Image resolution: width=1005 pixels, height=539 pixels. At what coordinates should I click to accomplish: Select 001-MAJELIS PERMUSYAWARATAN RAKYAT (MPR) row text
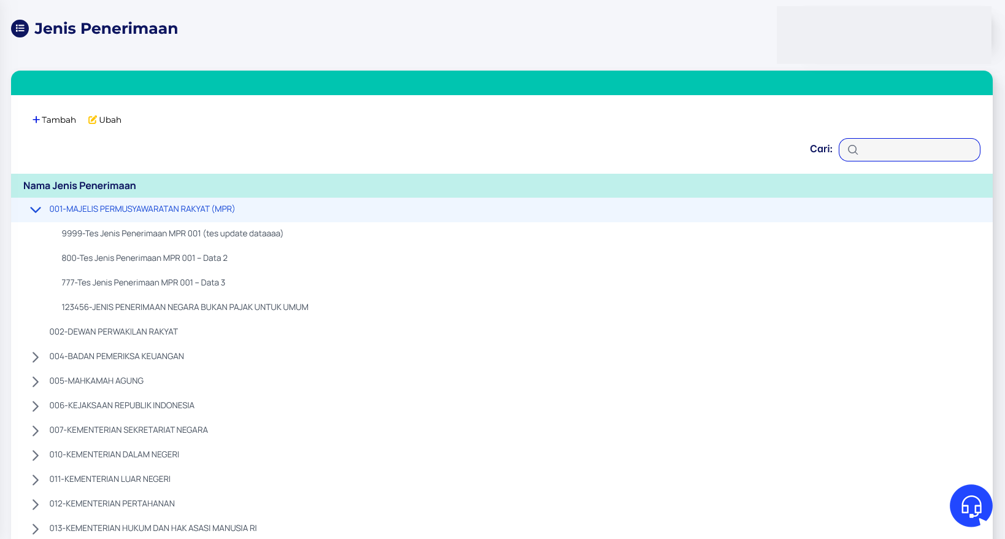click(142, 209)
